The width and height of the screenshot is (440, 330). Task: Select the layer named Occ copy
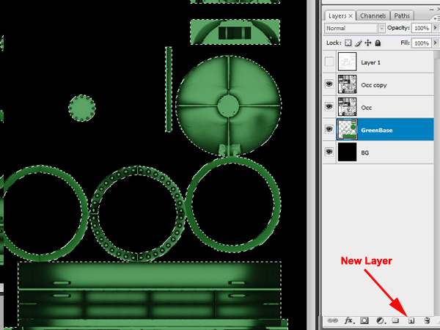(x=374, y=85)
